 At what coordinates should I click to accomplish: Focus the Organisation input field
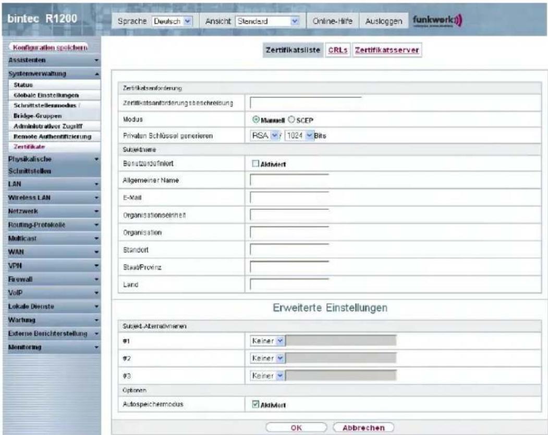(x=289, y=232)
